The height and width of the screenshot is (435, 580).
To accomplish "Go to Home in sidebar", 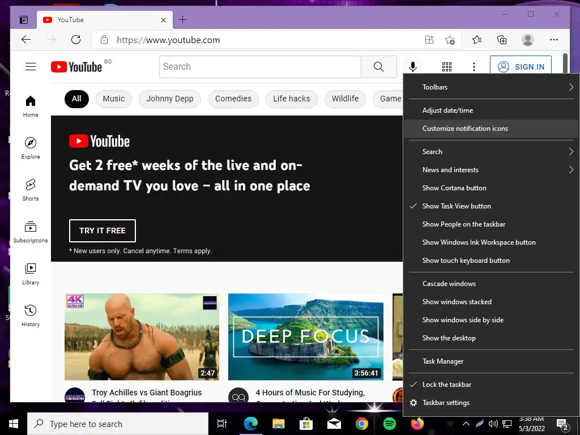I will [31, 106].
